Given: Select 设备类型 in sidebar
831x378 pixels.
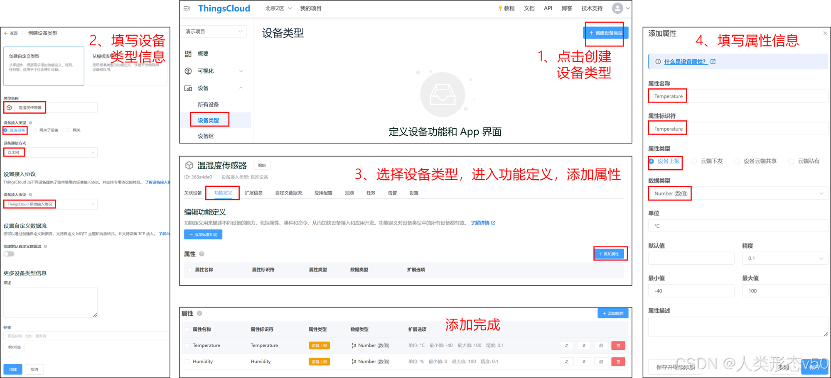Looking at the screenshot, I should click(x=208, y=120).
